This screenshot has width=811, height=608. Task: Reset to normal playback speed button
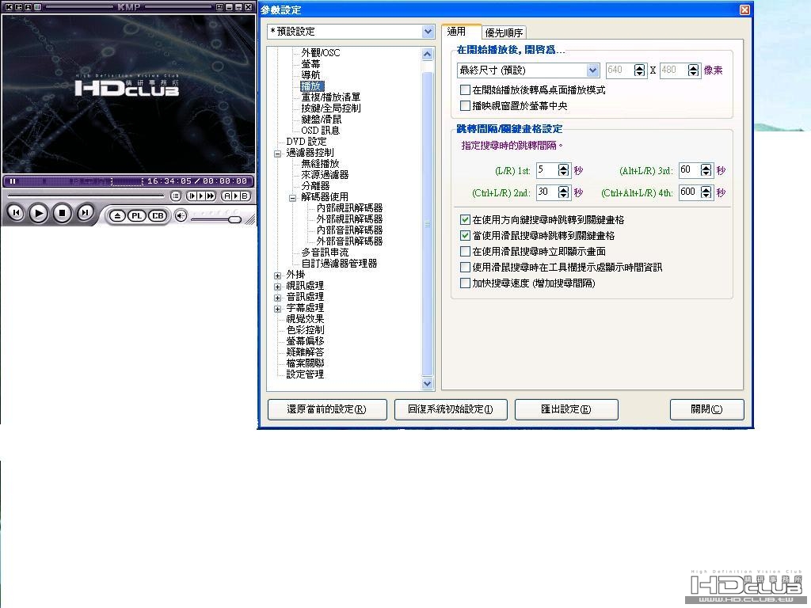pos(201,196)
